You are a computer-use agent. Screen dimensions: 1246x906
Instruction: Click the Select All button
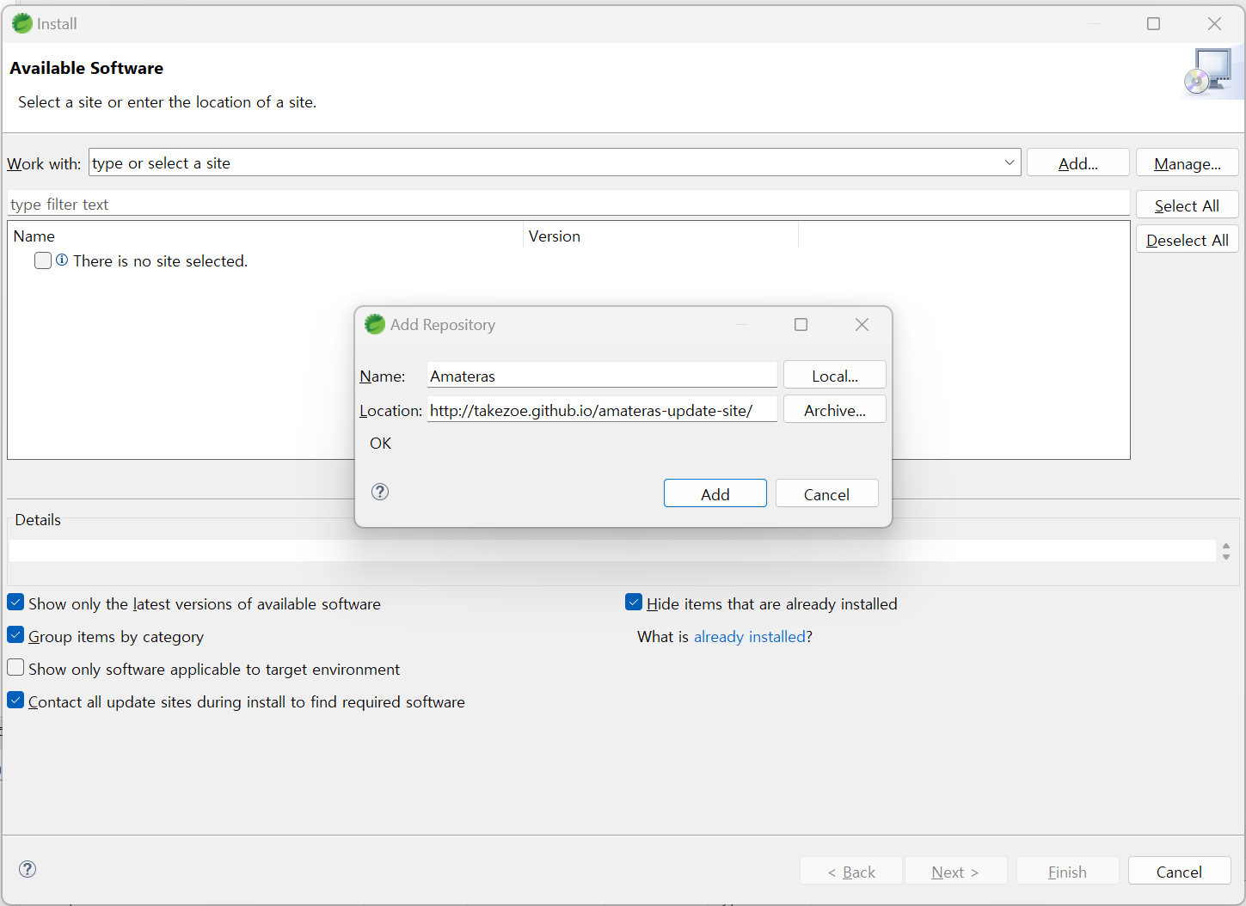pos(1188,205)
